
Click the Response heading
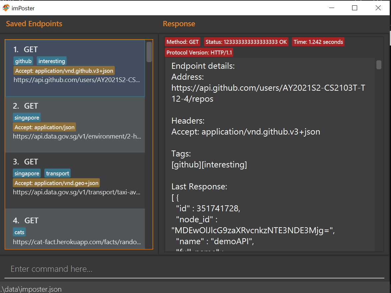(179, 24)
